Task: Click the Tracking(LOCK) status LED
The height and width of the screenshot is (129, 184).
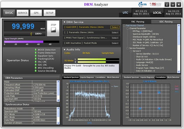Action: tap(36, 59)
